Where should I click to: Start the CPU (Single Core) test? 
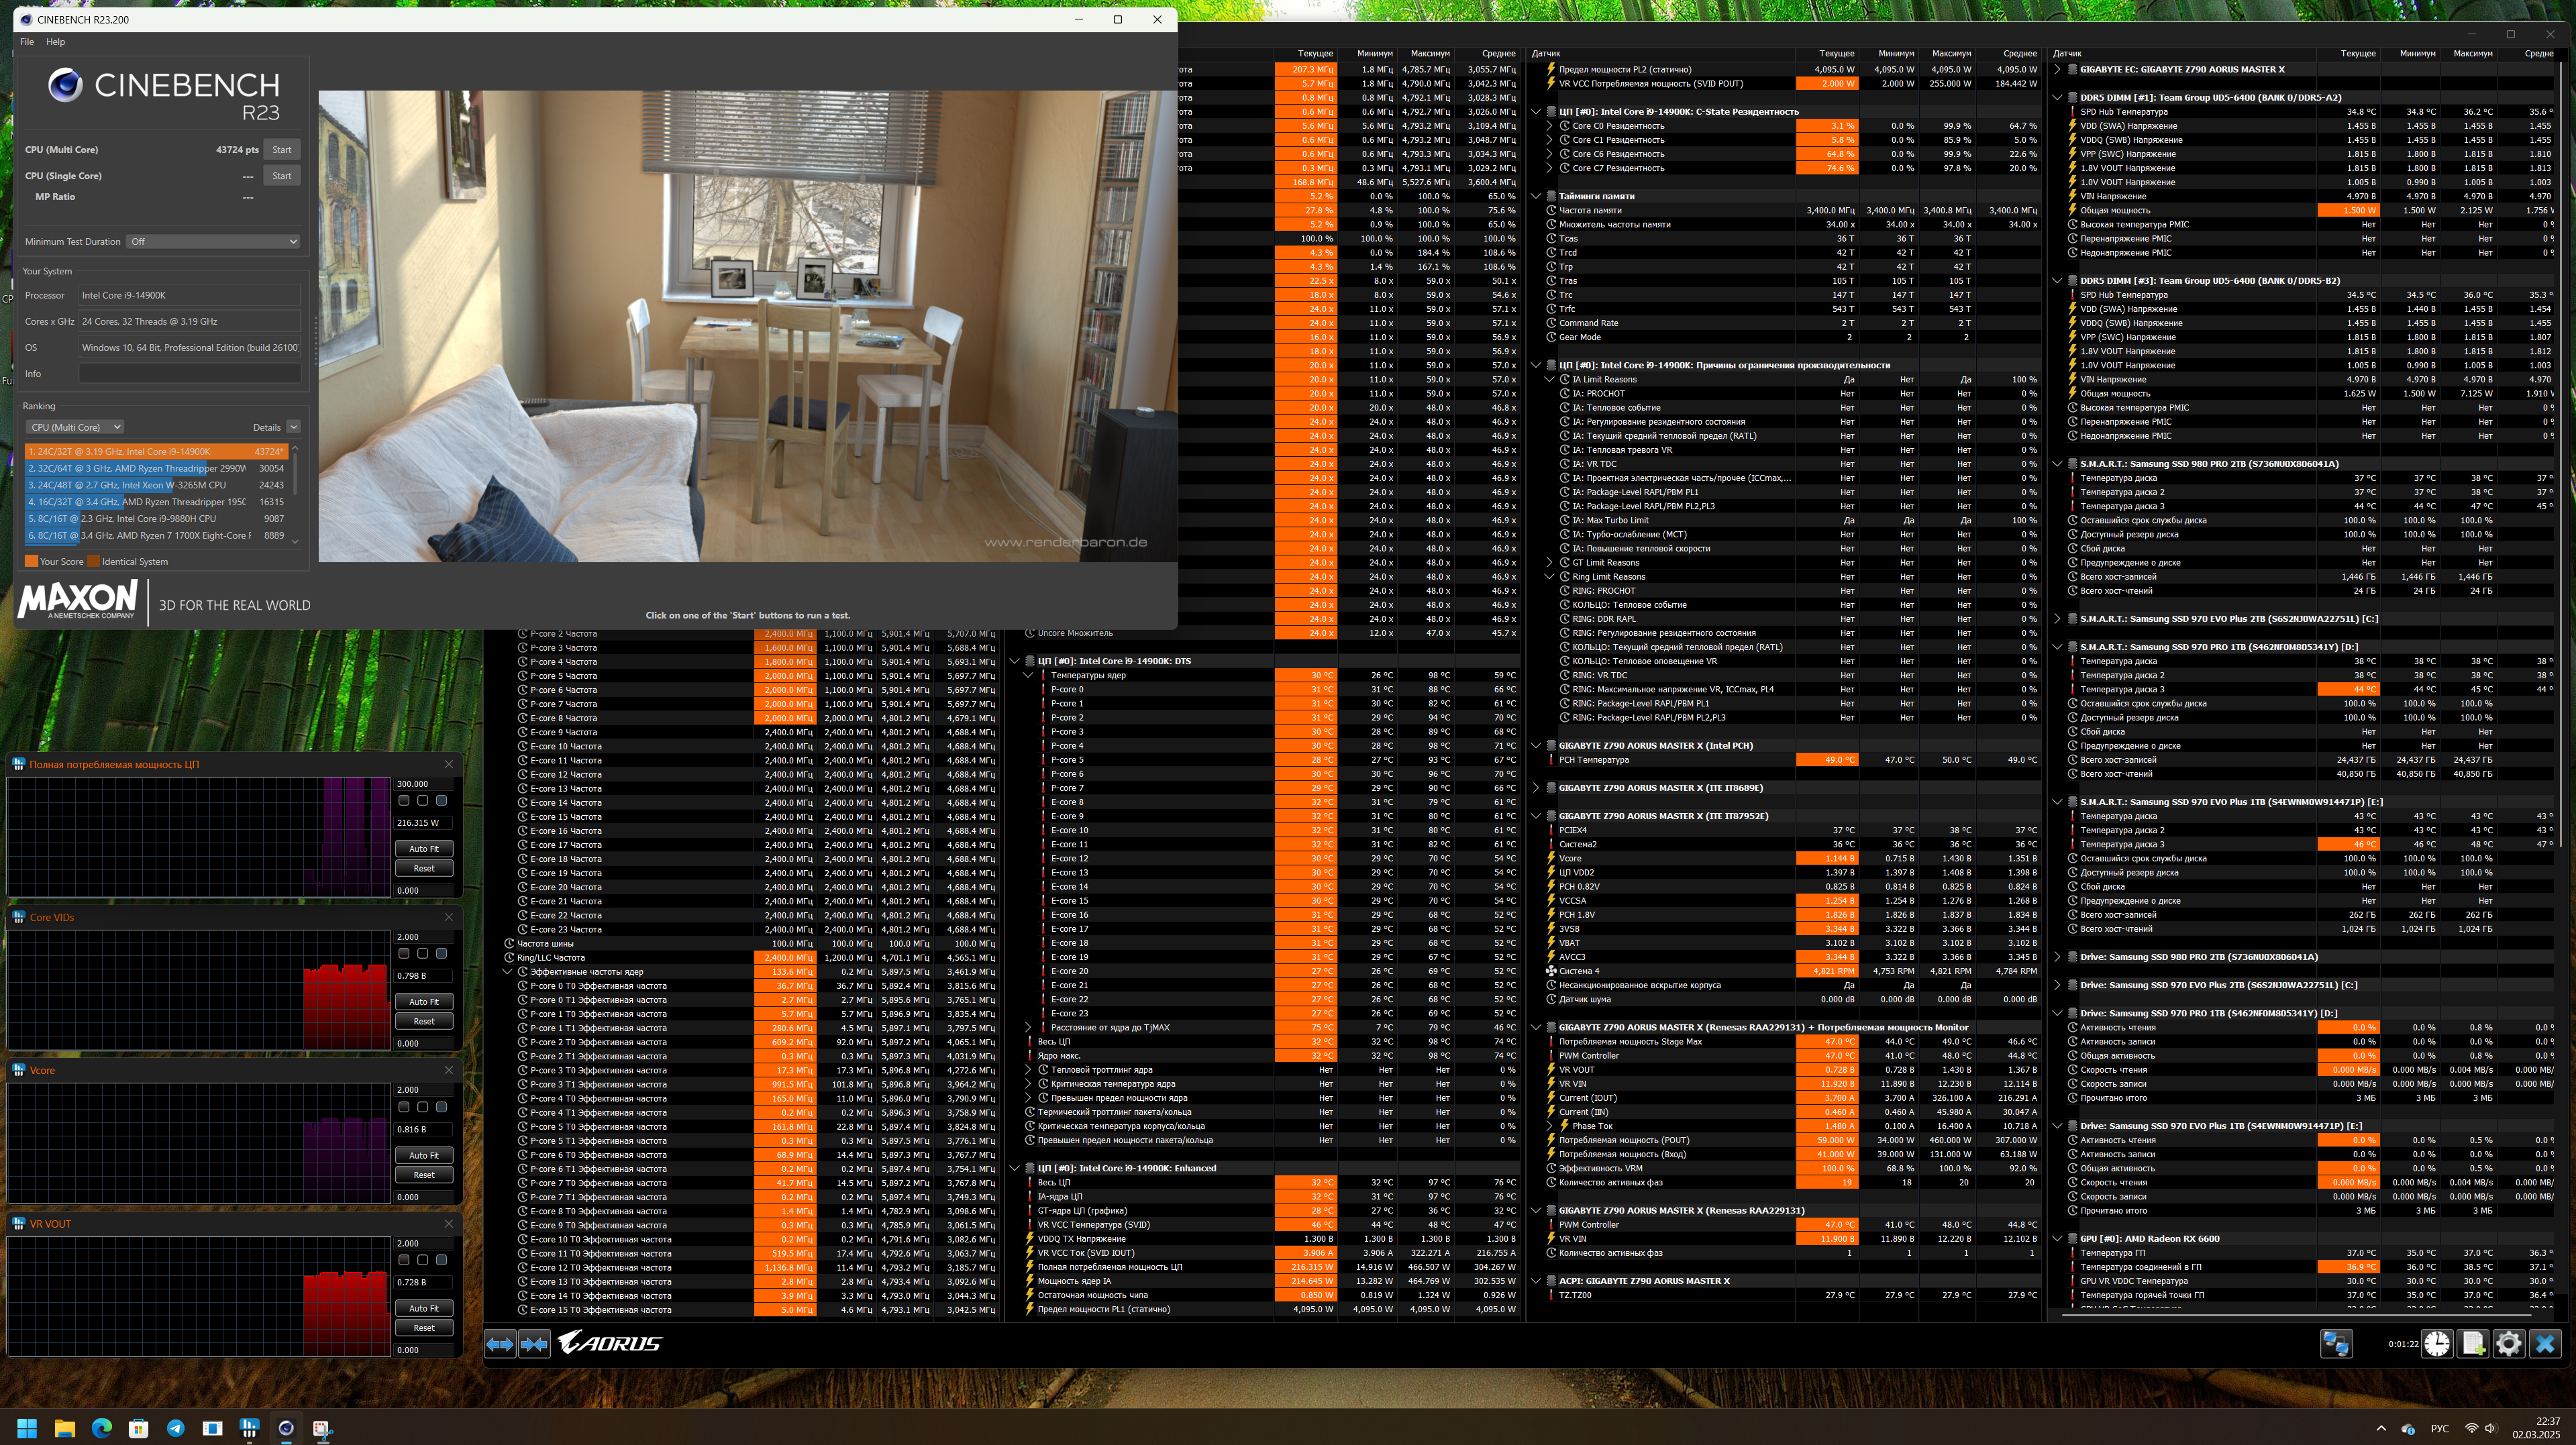[282, 176]
